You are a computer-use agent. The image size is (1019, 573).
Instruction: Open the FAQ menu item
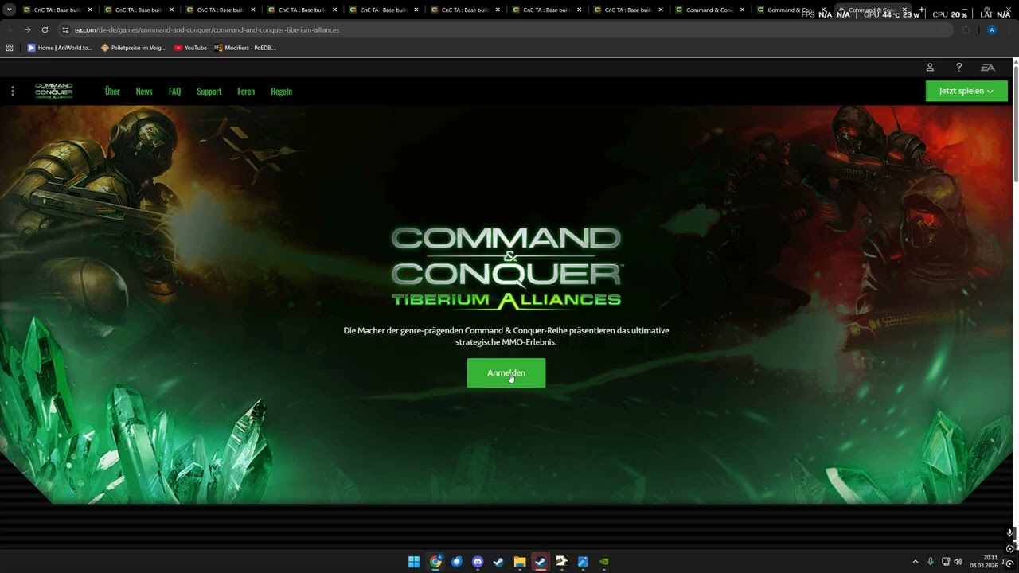tap(174, 91)
